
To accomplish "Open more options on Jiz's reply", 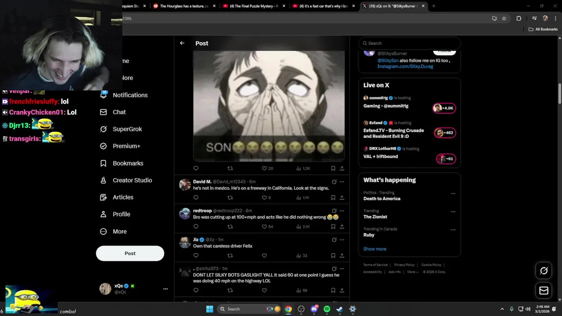I will [x=342, y=240].
